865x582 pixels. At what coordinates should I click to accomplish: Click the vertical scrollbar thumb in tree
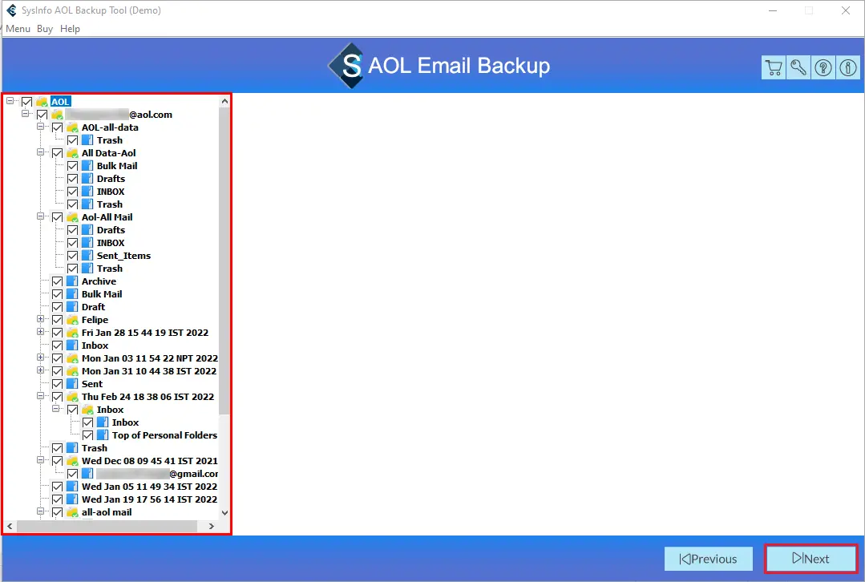click(224, 261)
